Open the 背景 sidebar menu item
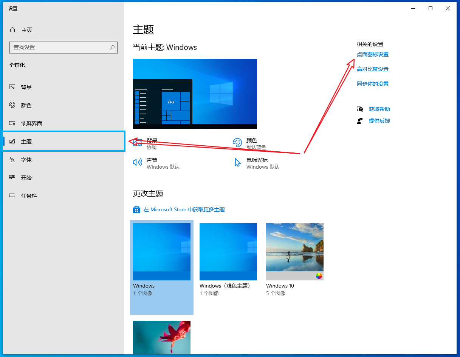The image size is (460, 357). 64,87
